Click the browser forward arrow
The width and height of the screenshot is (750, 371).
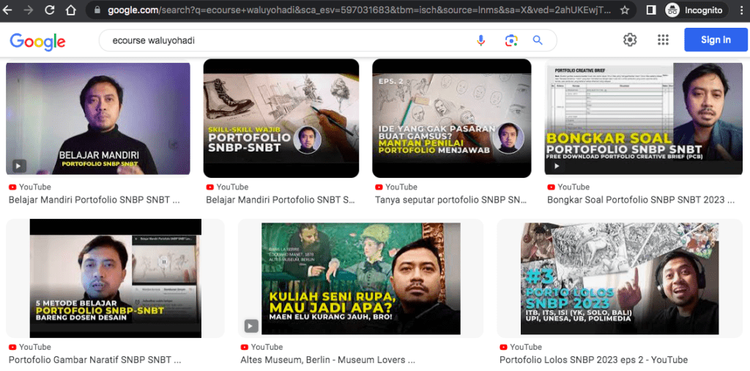[29, 10]
